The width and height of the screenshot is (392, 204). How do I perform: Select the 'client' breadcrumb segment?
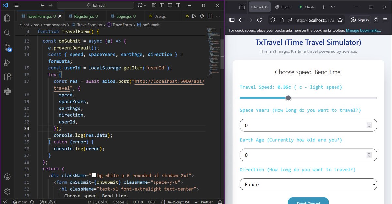click(24, 25)
